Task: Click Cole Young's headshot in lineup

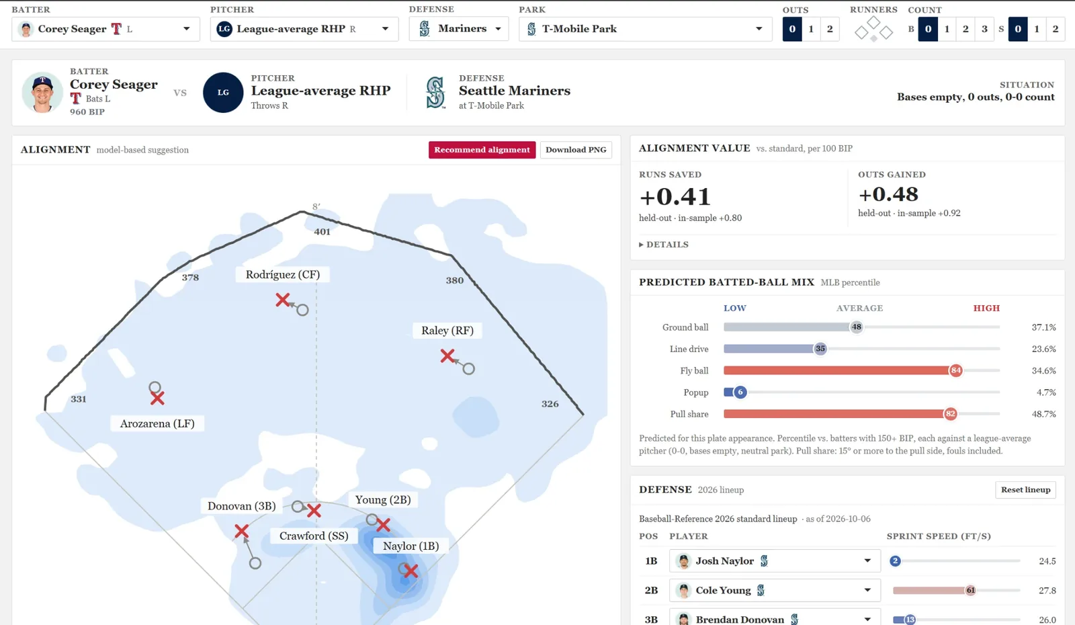Action: pos(684,590)
